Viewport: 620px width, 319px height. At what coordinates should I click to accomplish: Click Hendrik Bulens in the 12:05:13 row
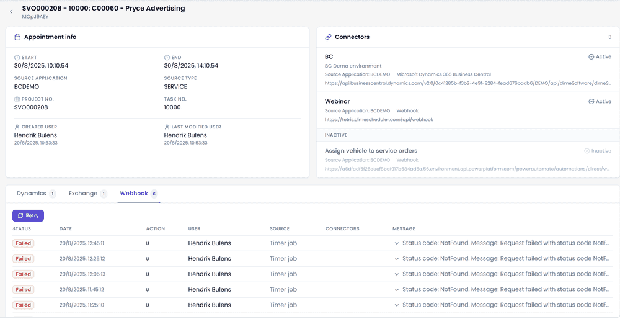pos(210,274)
